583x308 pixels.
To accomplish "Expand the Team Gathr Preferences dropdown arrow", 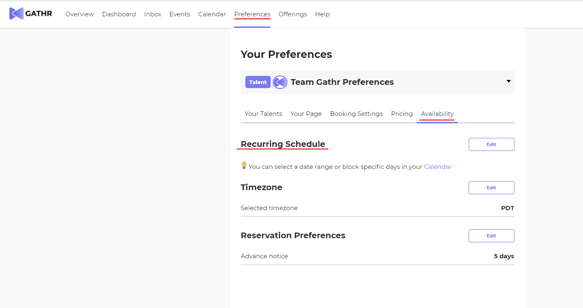I will (x=509, y=81).
